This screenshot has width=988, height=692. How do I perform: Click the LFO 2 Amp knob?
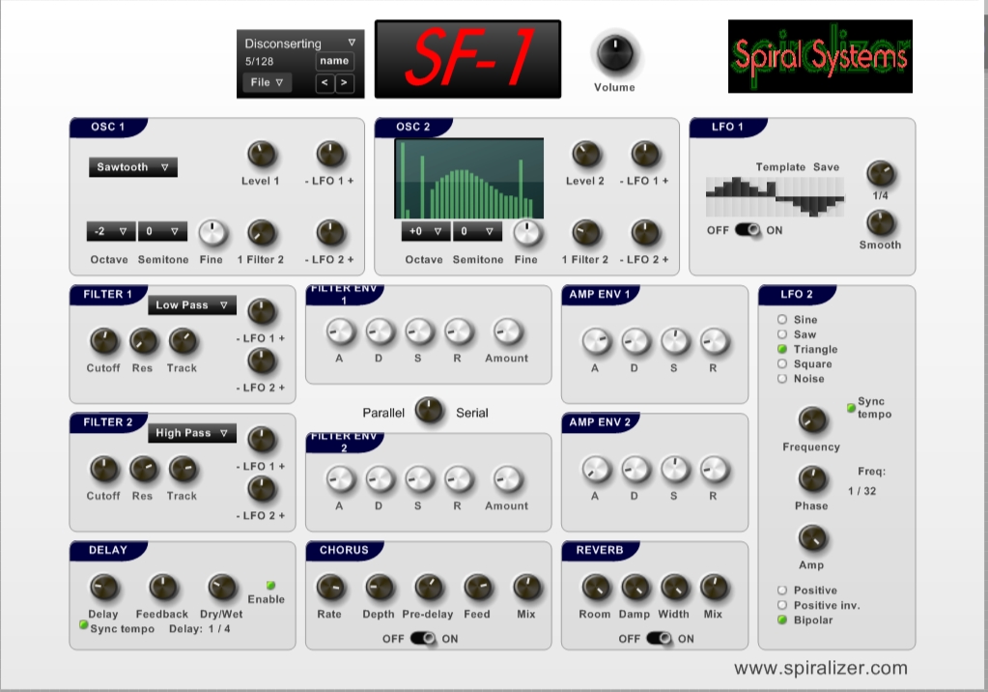click(x=811, y=538)
